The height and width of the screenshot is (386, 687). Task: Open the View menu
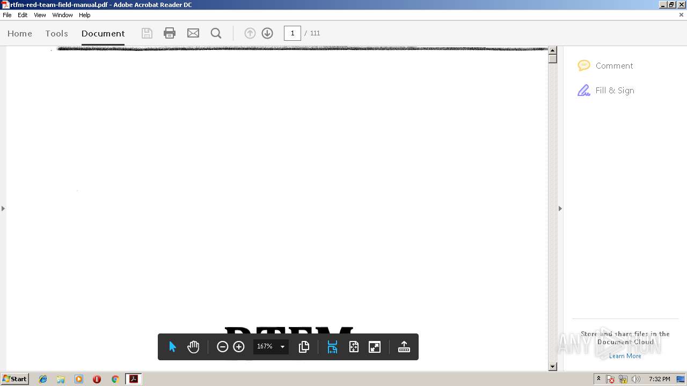pyautogui.click(x=40, y=15)
